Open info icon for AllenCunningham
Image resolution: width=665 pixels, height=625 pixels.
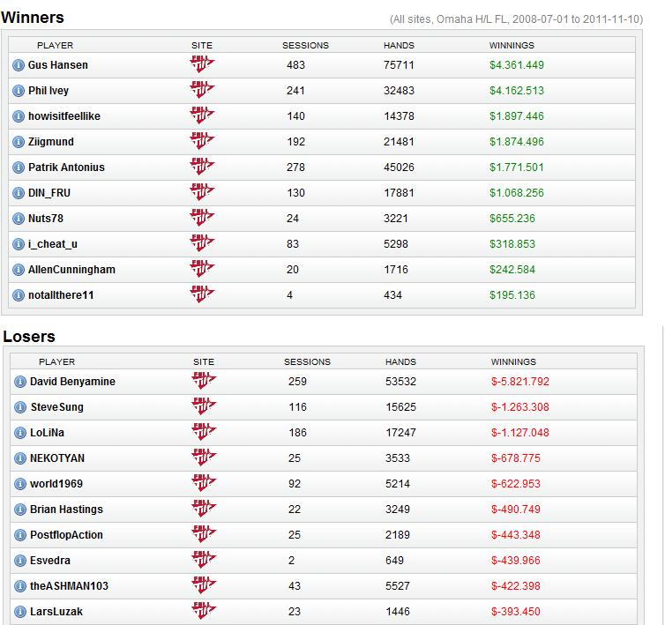[x=19, y=270]
